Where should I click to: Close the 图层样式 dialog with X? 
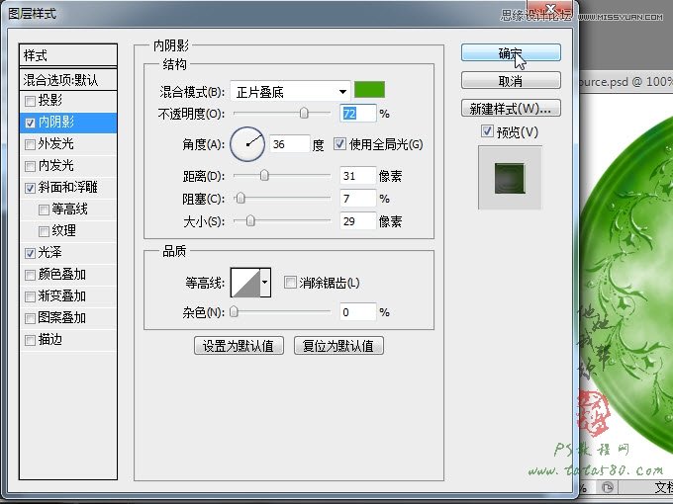[551, 8]
